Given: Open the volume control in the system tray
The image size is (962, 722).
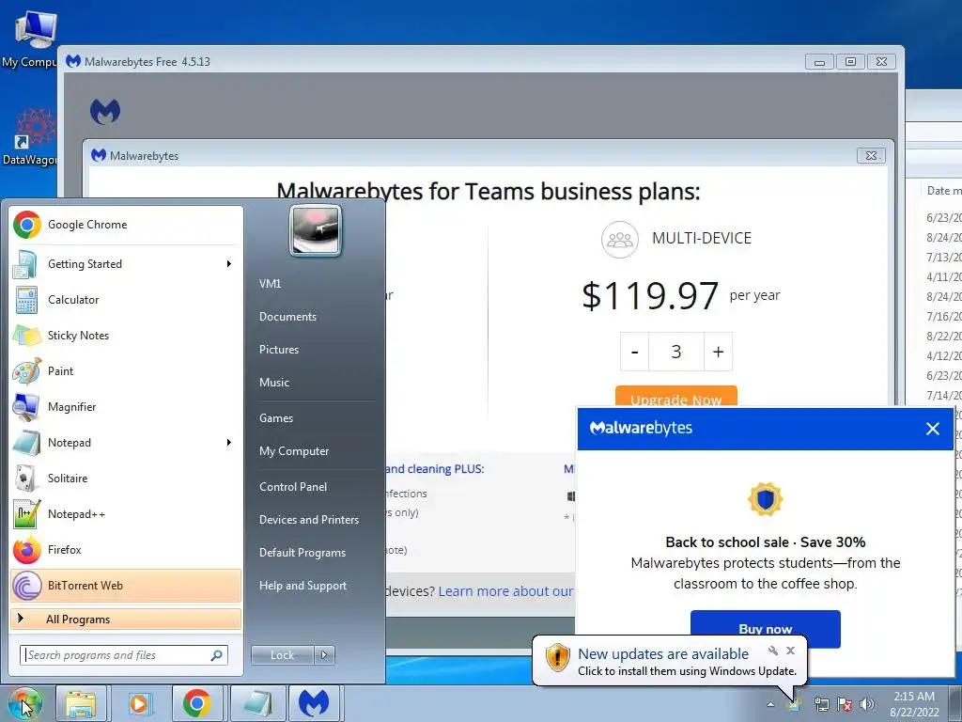Looking at the screenshot, I should pyautogui.click(x=867, y=704).
